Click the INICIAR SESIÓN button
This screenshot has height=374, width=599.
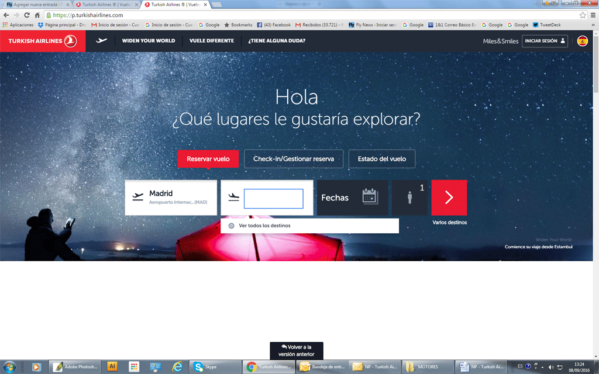545,41
